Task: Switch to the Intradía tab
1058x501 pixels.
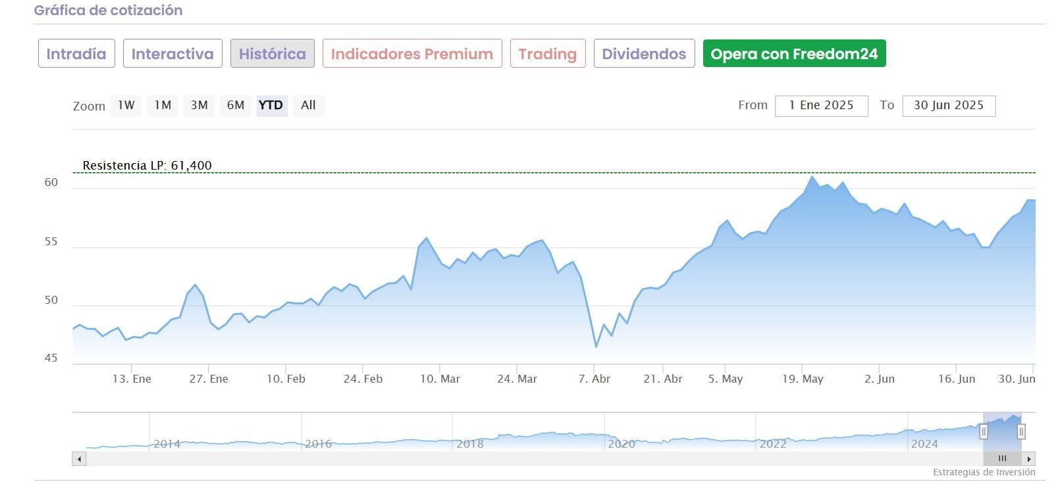Action: (x=76, y=54)
